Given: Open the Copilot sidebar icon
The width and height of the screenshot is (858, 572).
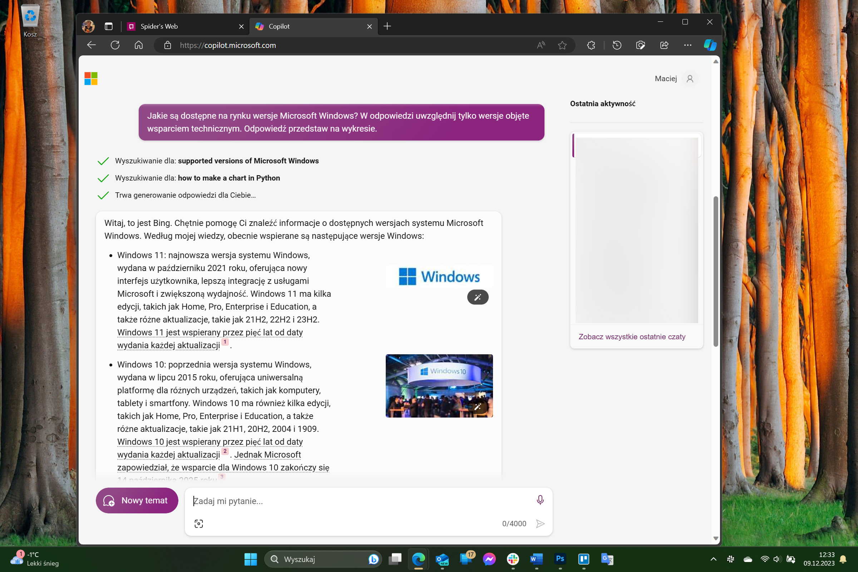Looking at the screenshot, I should (710, 45).
